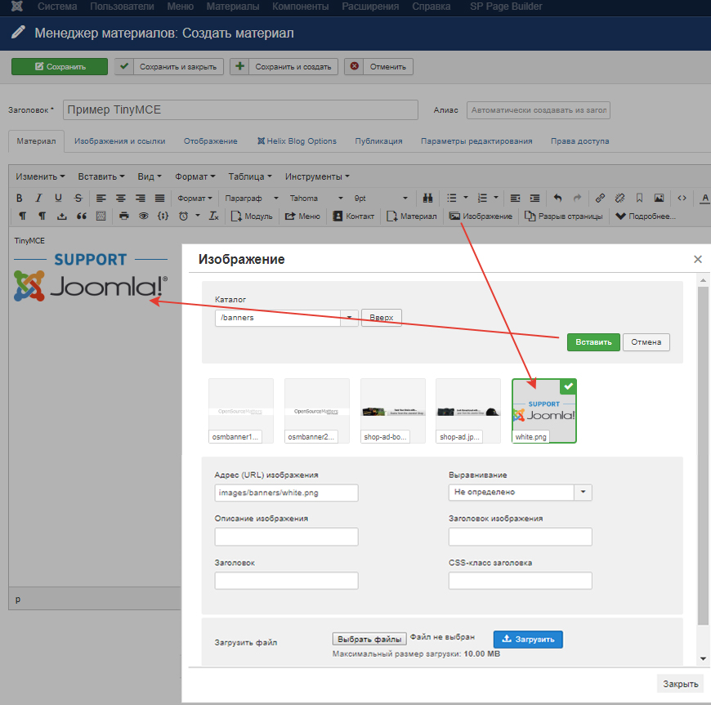Image resolution: width=711 pixels, height=705 pixels.
Task: Click the Описание изображения input field
Action: click(286, 537)
